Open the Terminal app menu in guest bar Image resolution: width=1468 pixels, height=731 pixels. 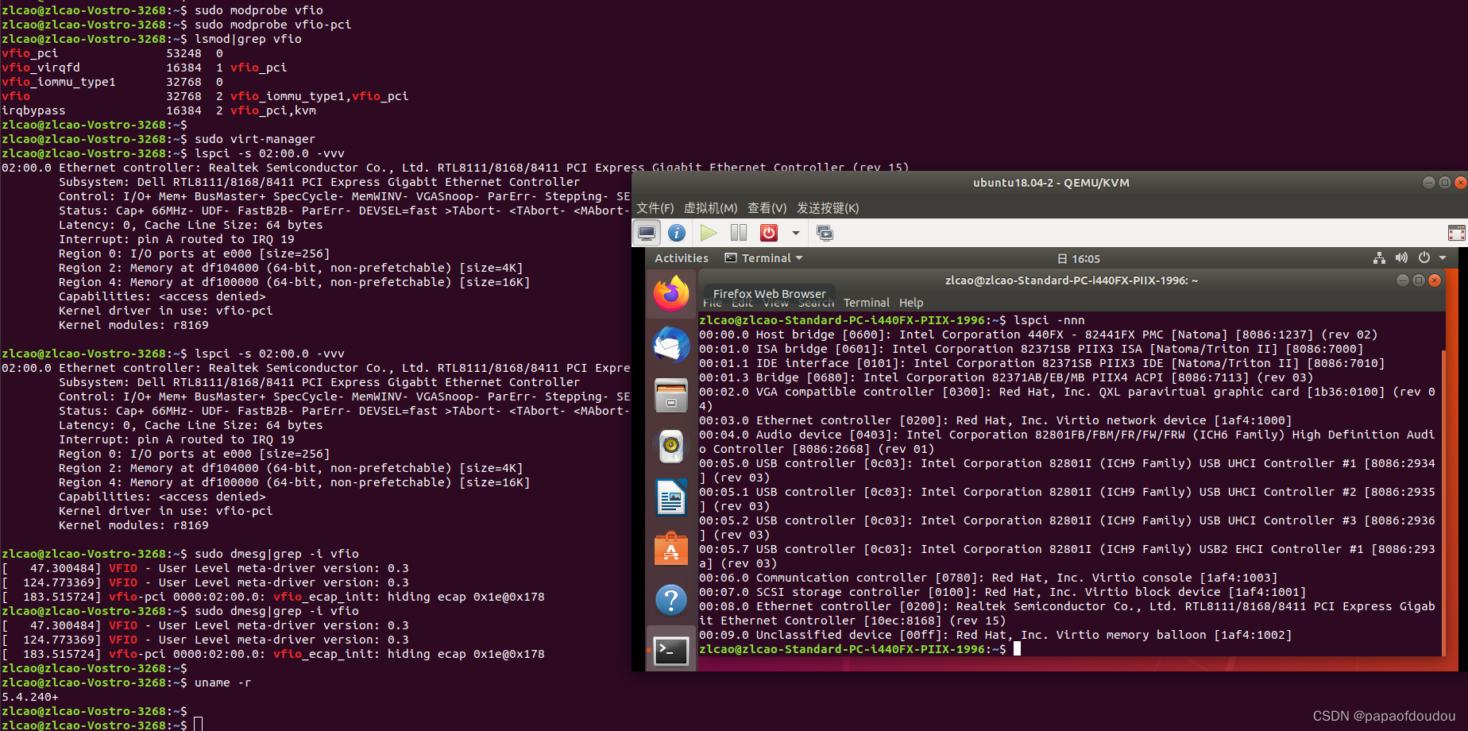pos(764,258)
